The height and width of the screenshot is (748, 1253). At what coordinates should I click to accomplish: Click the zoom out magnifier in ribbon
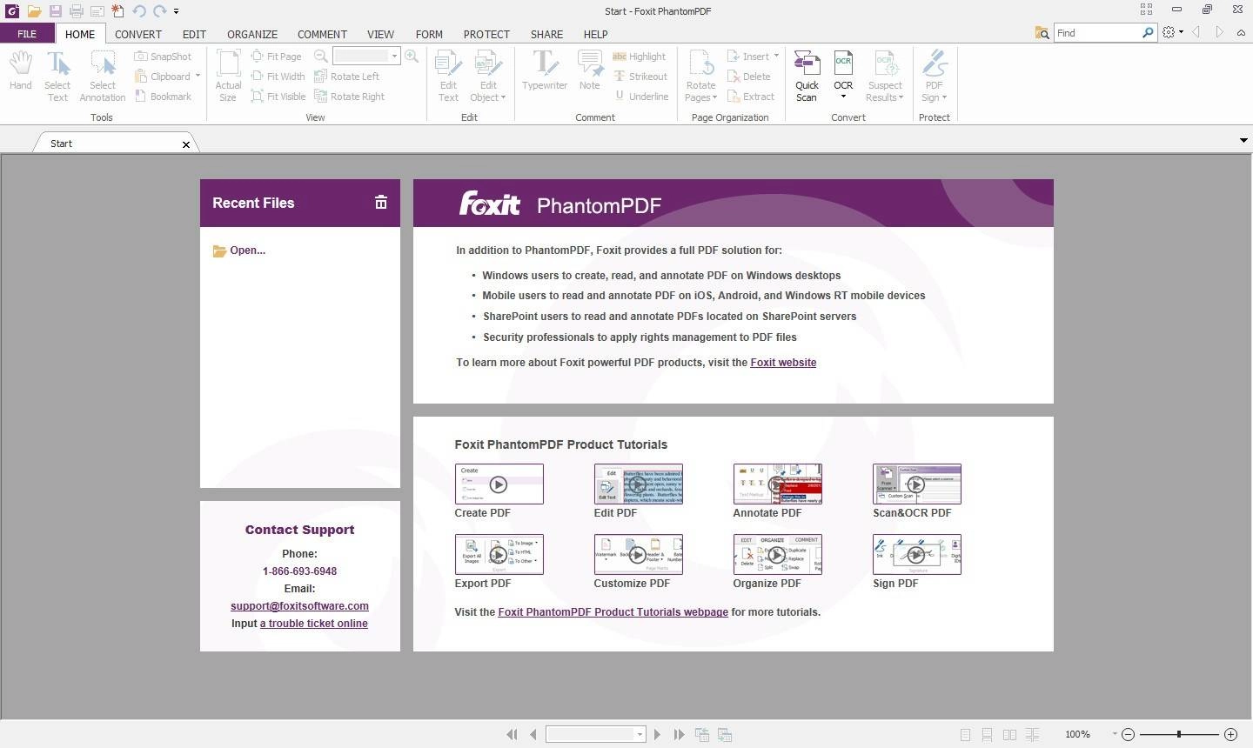(x=321, y=57)
